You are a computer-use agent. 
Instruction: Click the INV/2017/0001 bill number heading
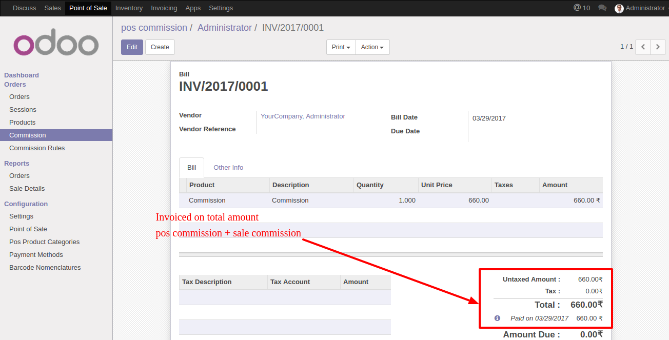[224, 86]
